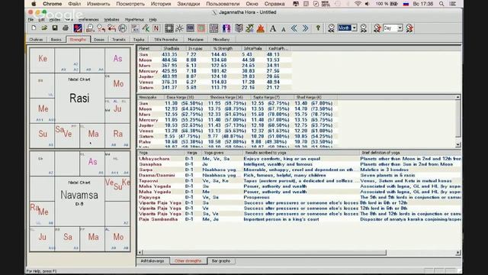Switch to the Dasas tab
The image size is (488, 275).
[99, 40]
